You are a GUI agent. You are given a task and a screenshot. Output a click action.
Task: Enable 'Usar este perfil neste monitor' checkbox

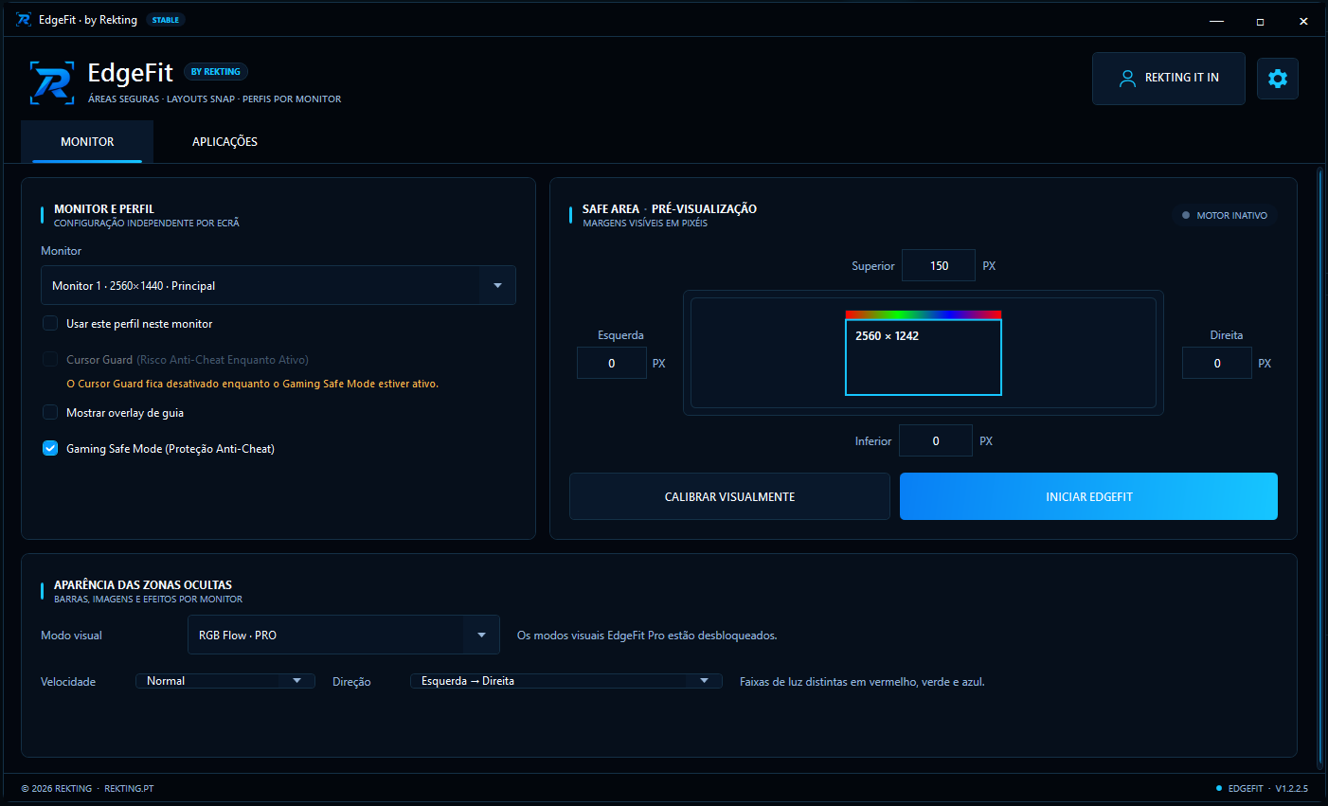[x=50, y=324]
